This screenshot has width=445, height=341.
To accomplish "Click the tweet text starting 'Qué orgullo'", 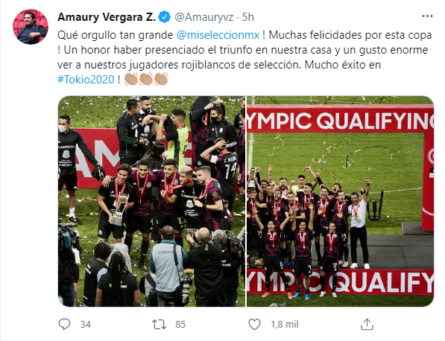I will 245,57.
